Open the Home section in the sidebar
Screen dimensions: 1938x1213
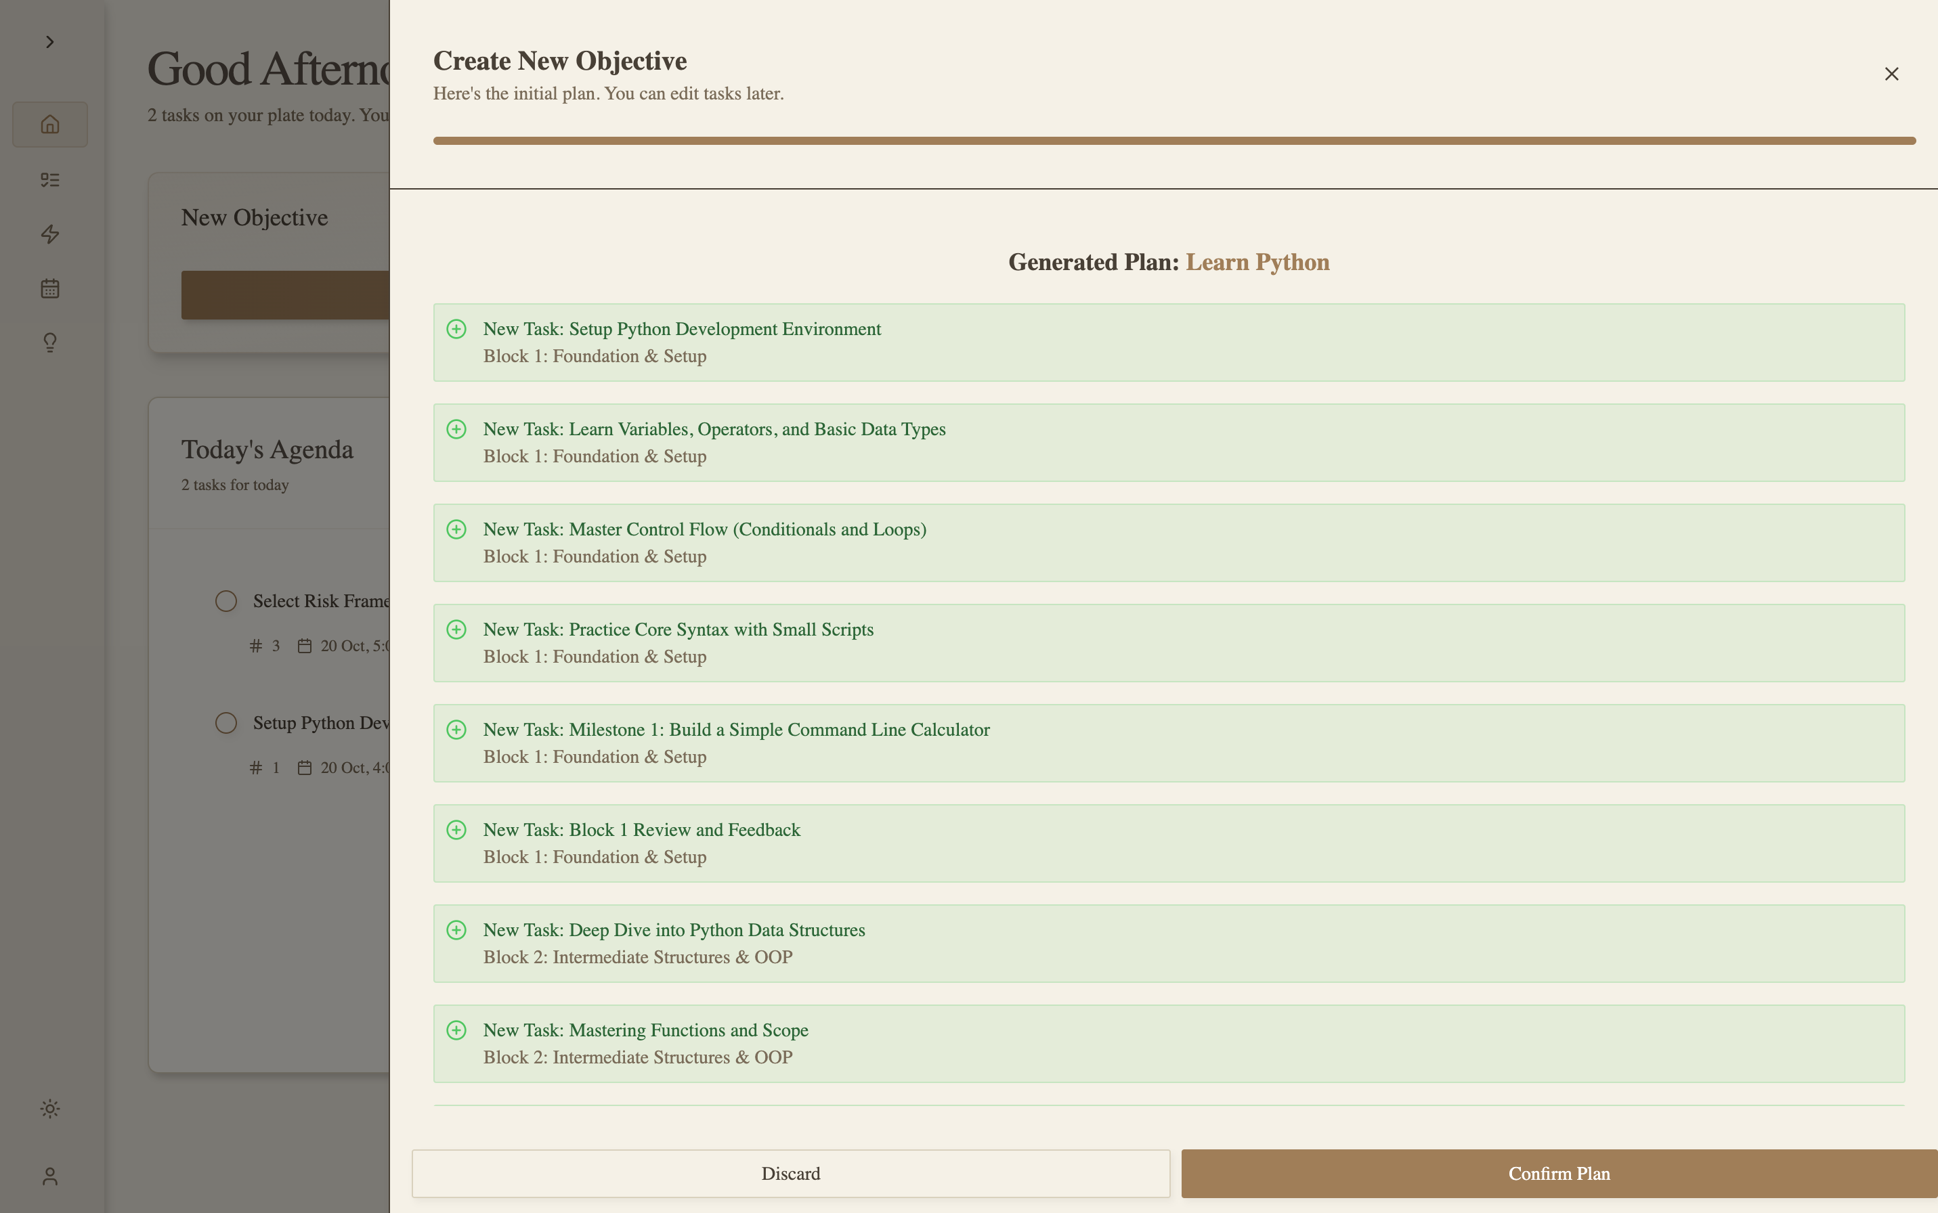coord(49,125)
